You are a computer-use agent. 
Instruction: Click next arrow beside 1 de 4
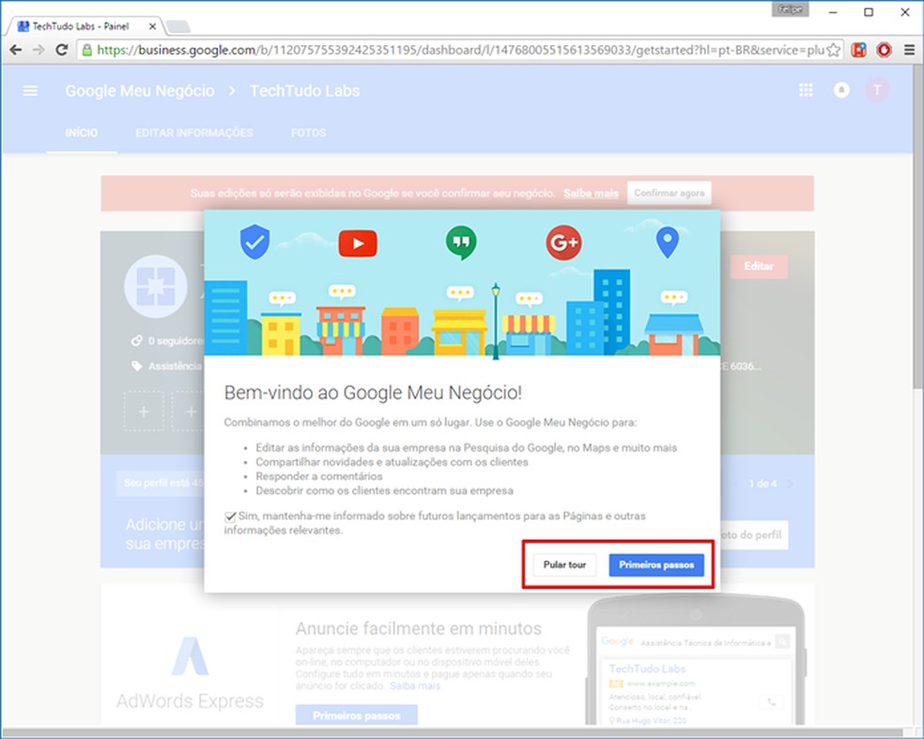790,484
